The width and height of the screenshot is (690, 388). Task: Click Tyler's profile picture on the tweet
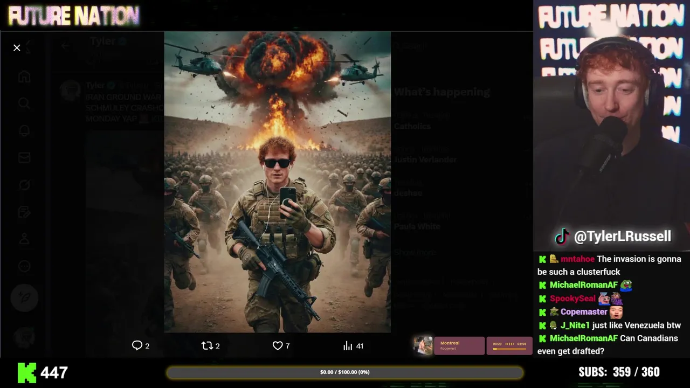(71, 90)
